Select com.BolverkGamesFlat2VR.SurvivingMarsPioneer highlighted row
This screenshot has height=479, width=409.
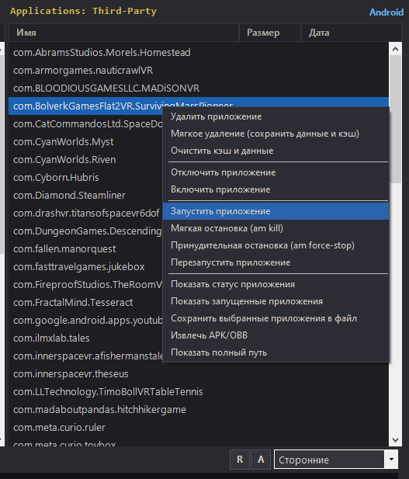[x=199, y=106]
